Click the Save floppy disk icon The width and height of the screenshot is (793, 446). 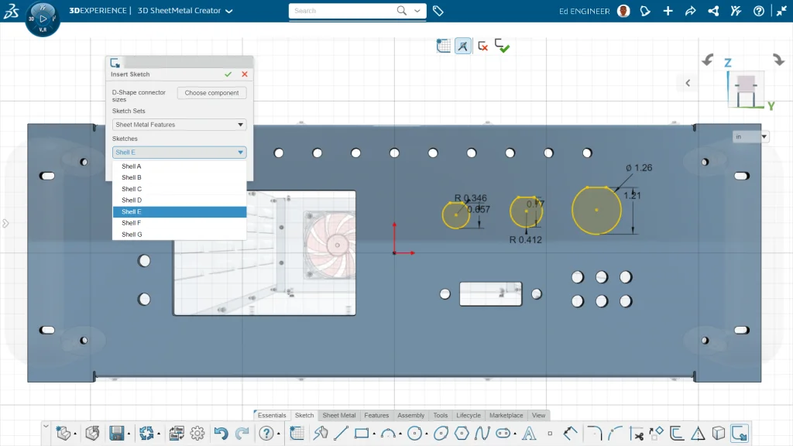point(117,434)
